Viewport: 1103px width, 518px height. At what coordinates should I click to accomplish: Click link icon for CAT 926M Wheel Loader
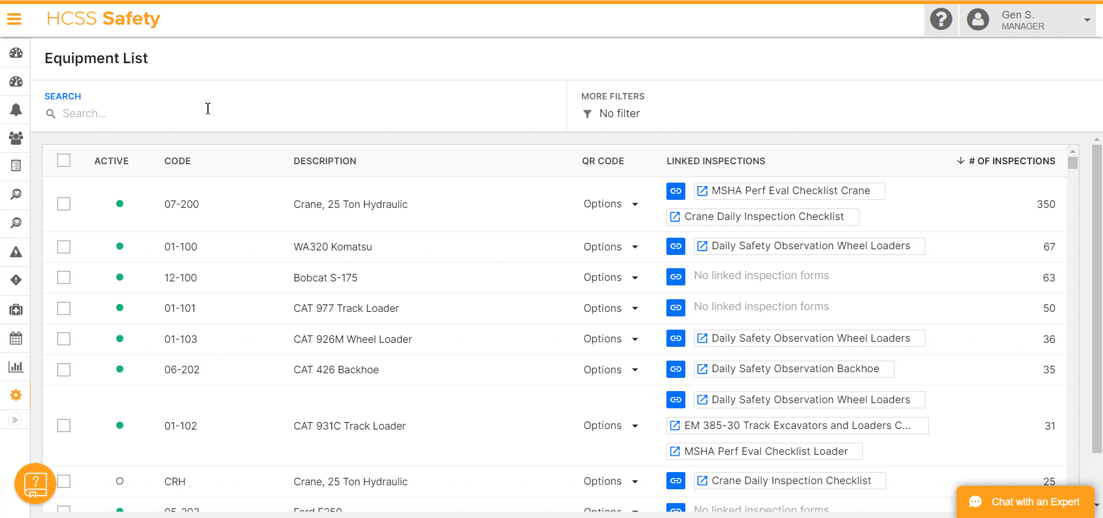pos(676,338)
